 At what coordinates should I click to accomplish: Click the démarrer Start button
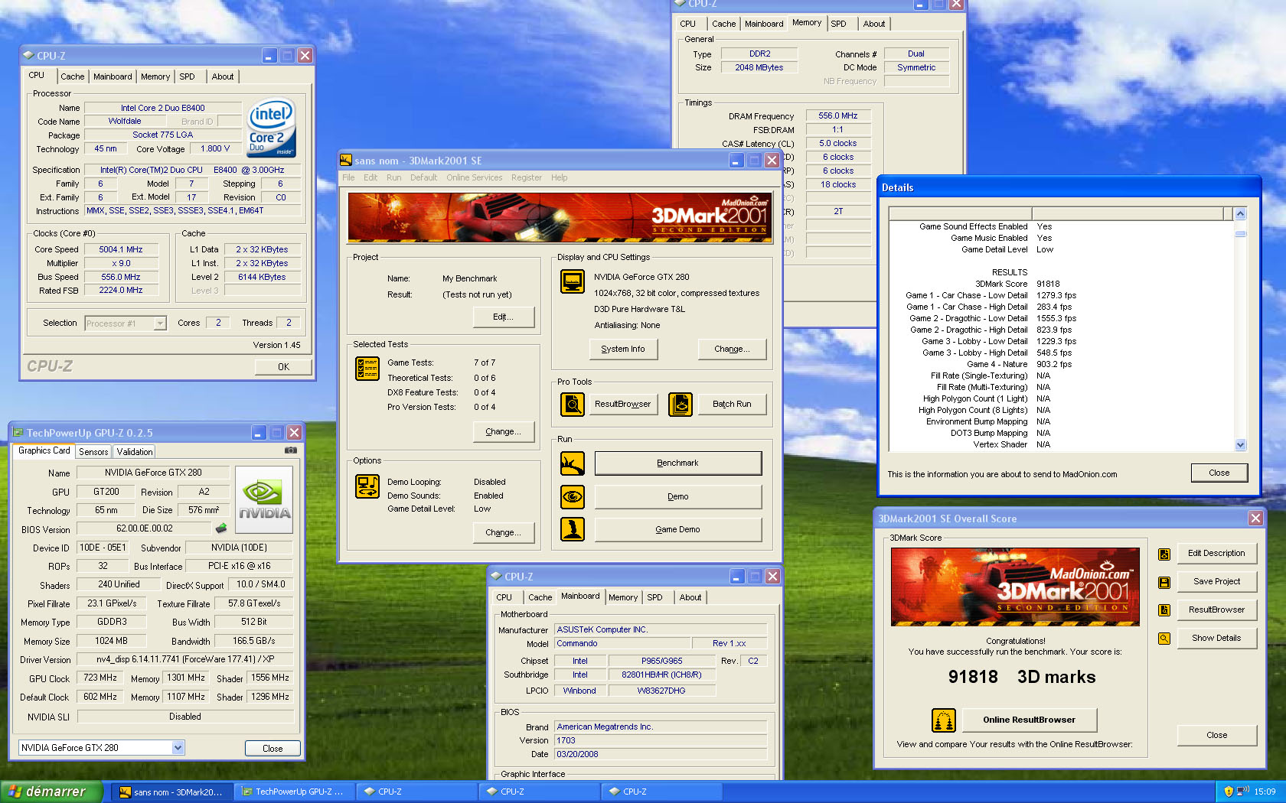tap(51, 792)
